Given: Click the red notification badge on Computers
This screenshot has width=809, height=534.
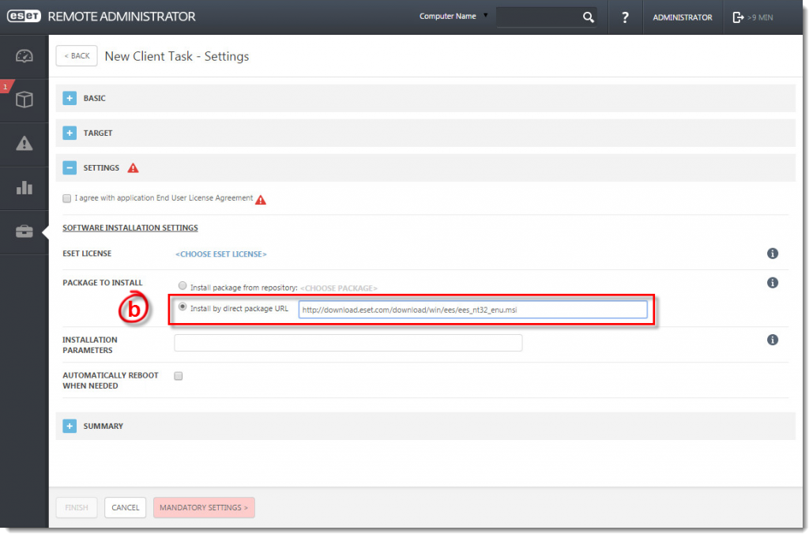Looking at the screenshot, I should tap(6, 87).
